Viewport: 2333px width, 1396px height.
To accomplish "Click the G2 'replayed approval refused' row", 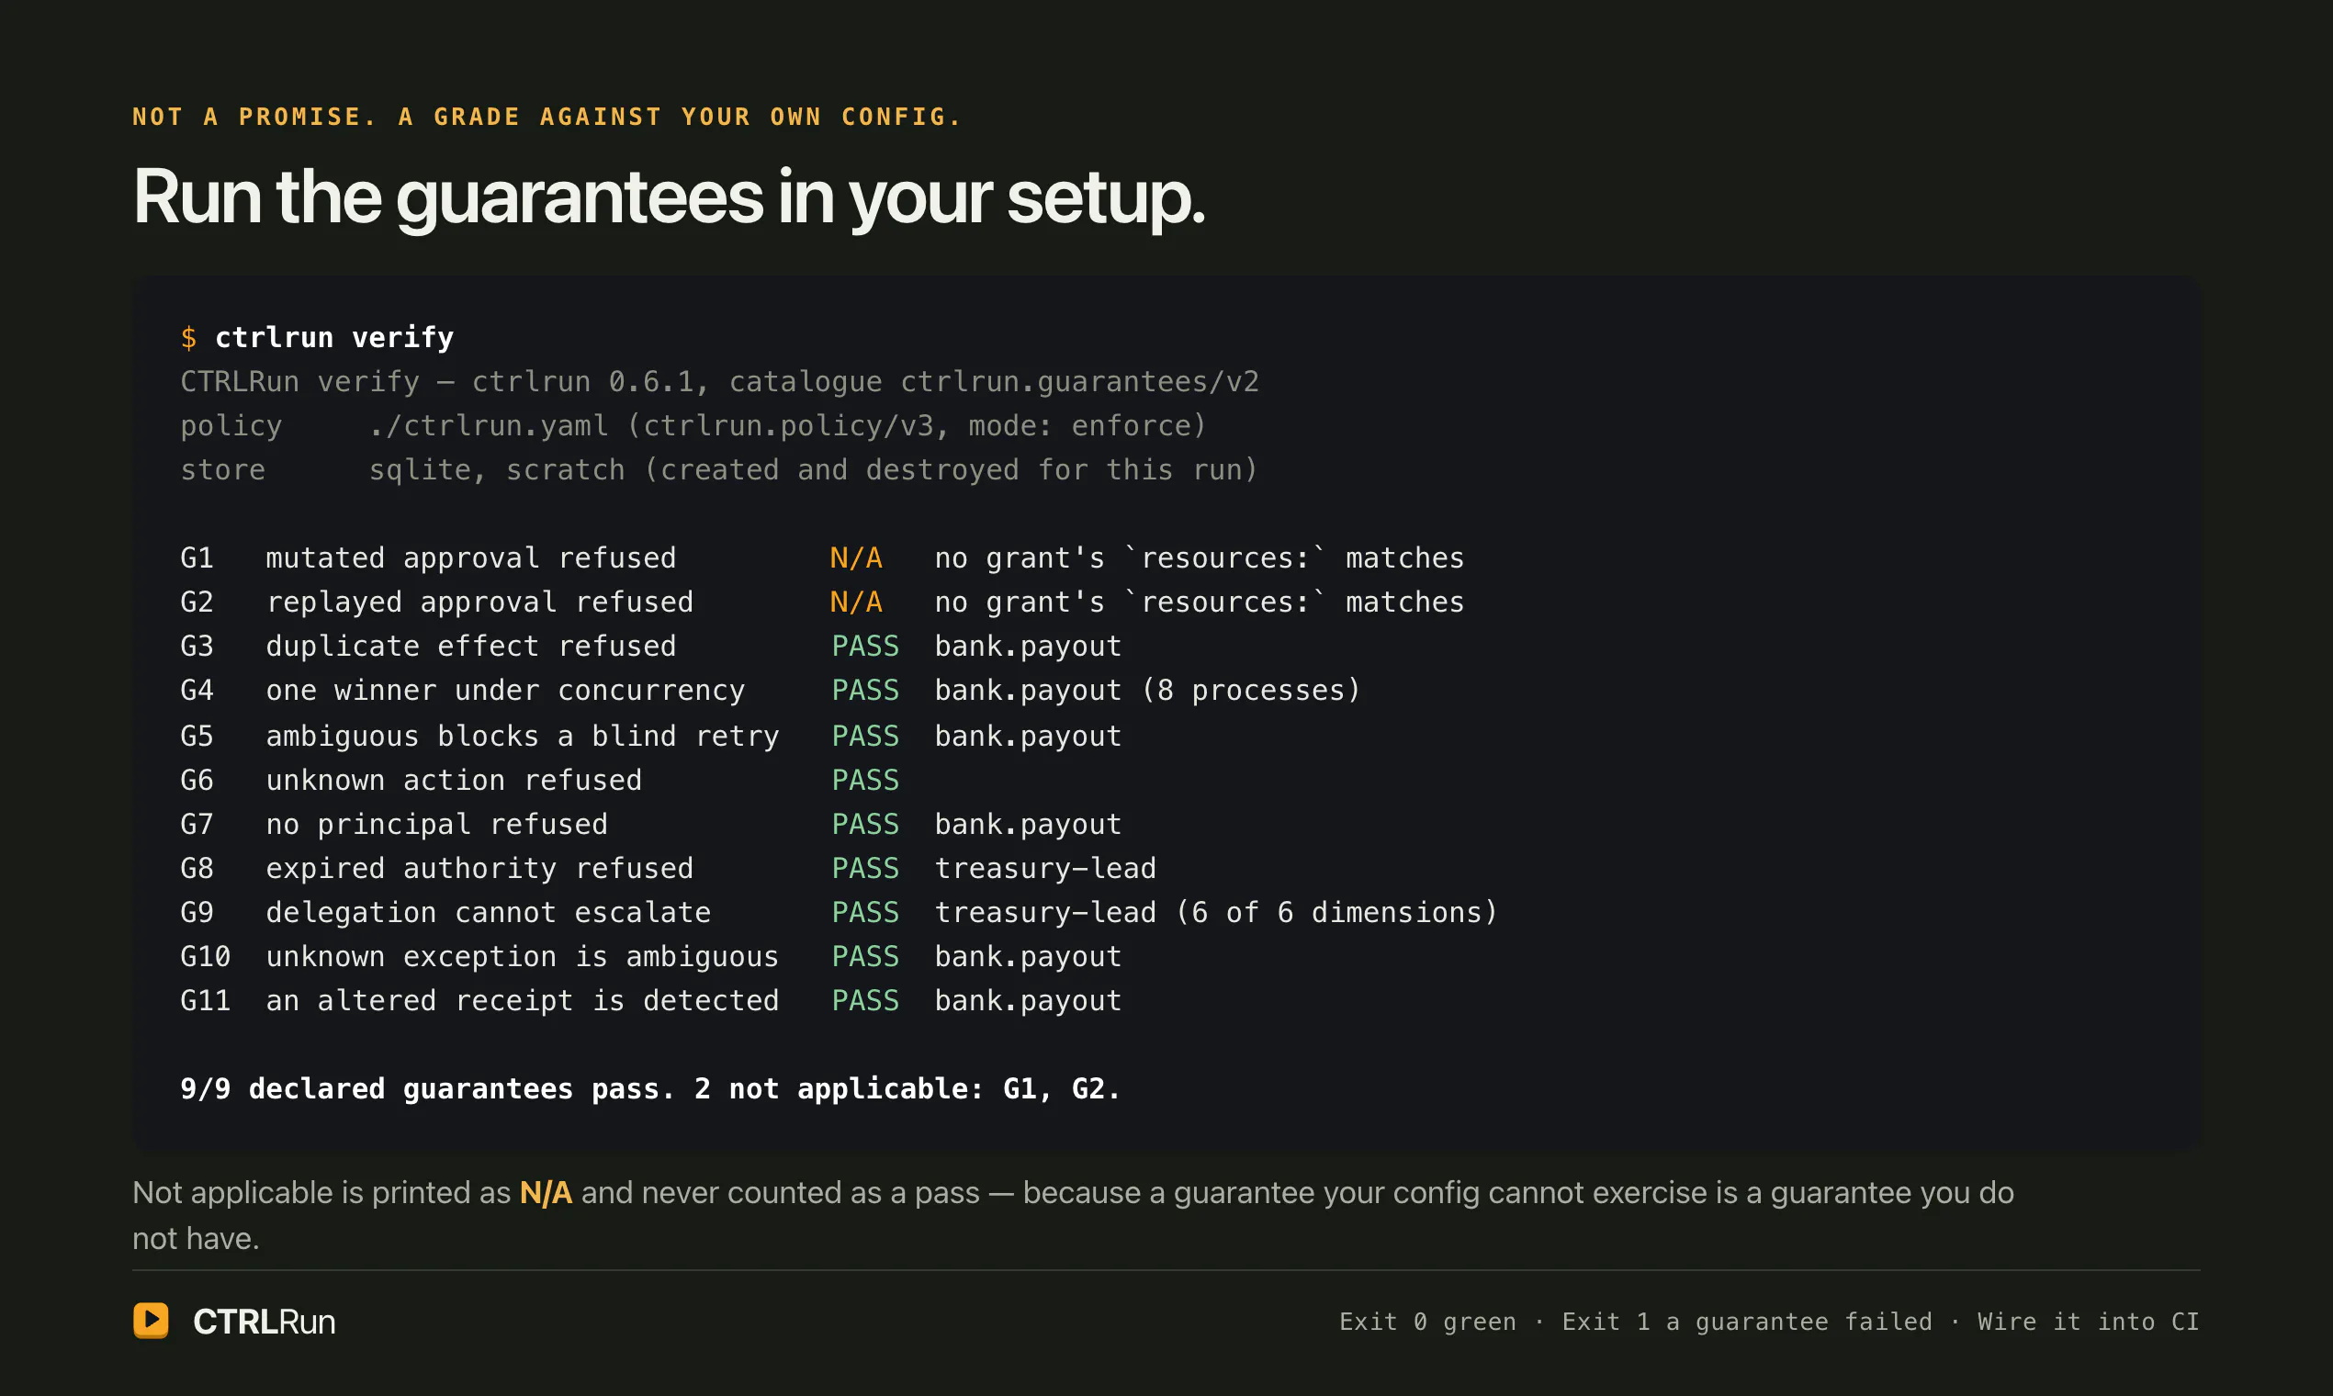I will click(x=822, y=602).
